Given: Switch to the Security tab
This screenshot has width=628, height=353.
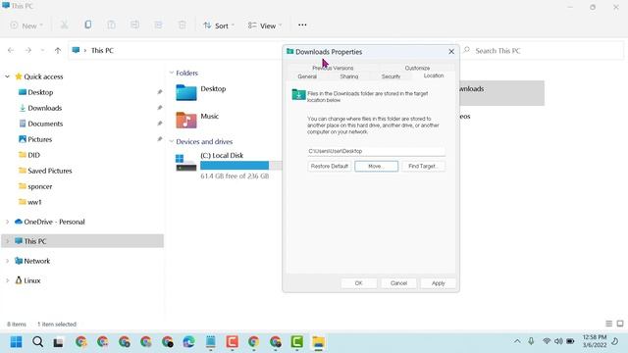Looking at the screenshot, I should [x=391, y=76].
